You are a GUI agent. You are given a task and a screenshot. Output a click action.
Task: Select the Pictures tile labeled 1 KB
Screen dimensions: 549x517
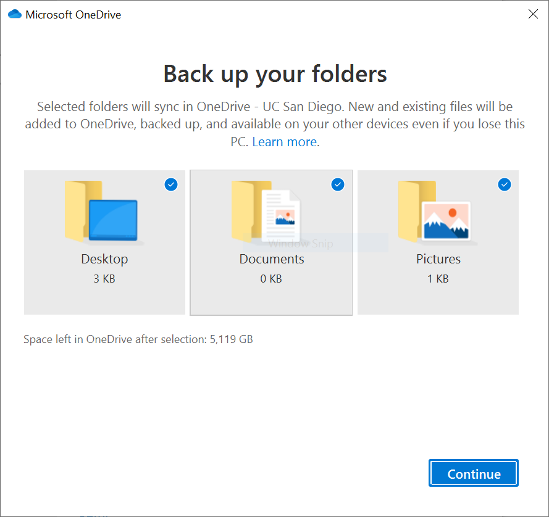438,278
